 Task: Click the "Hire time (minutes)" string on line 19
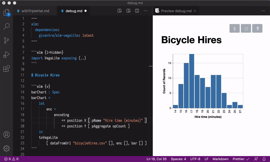123,120
